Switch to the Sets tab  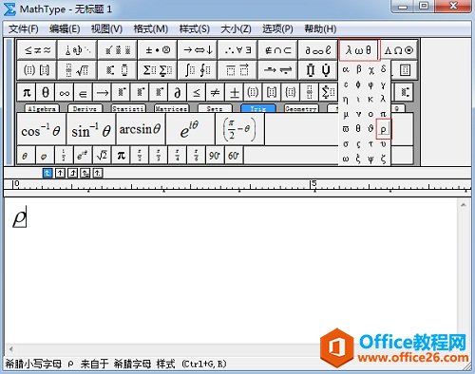[215, 108]
